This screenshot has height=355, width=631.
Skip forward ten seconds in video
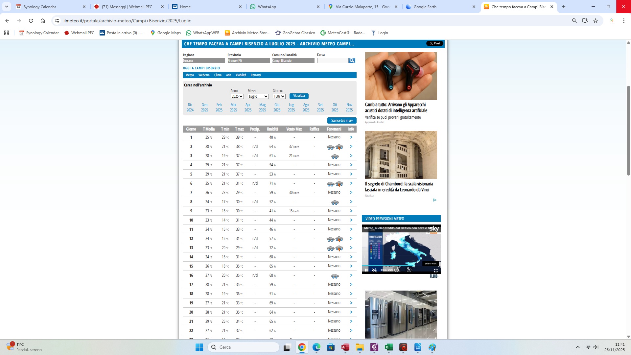[409, 270]
